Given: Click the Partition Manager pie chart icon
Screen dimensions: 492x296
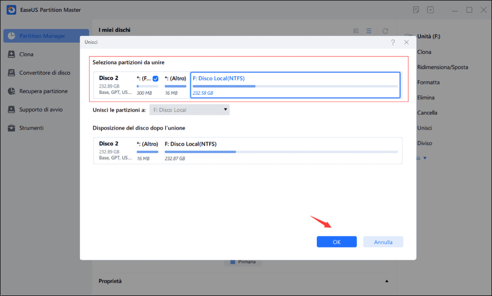Looking at the screenshot, I should (12, 36).
